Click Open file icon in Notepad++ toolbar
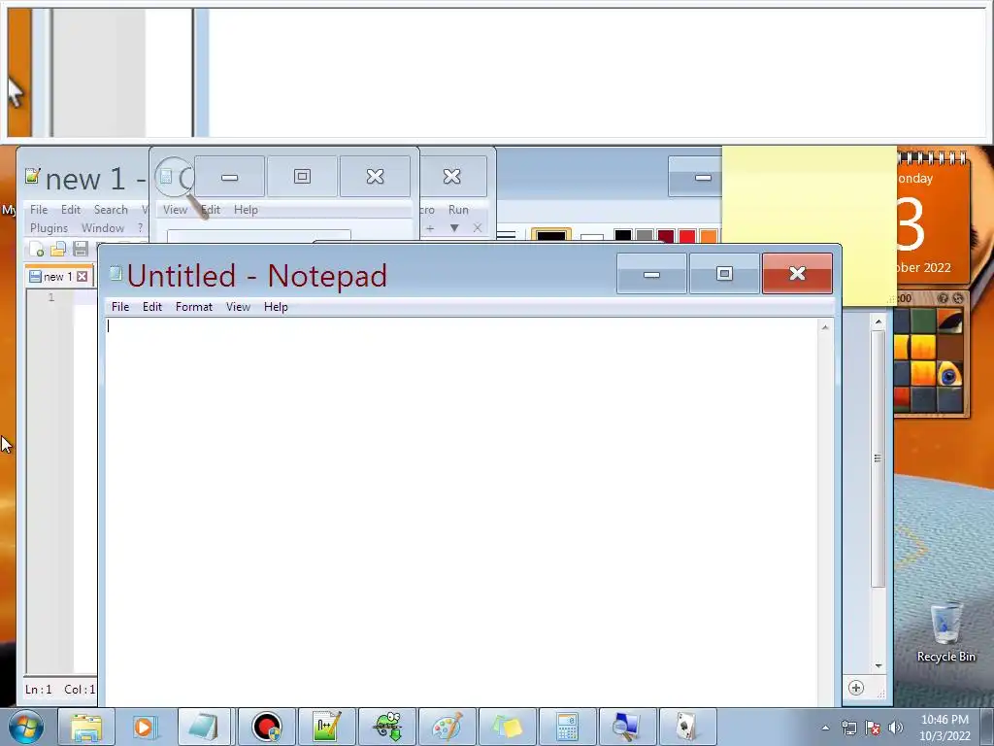This screenshot has height=746, width=994. [x=58, y=249]
